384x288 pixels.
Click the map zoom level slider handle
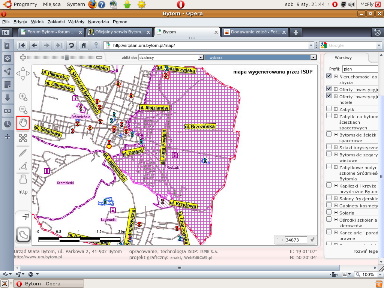tap(67, 57)
